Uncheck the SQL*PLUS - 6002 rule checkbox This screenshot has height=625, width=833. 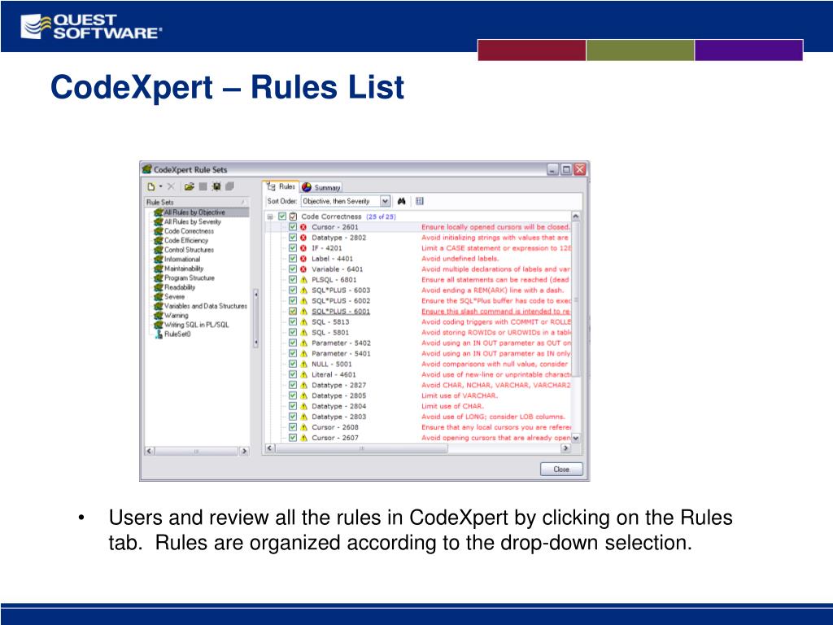(x=293, y=301)
